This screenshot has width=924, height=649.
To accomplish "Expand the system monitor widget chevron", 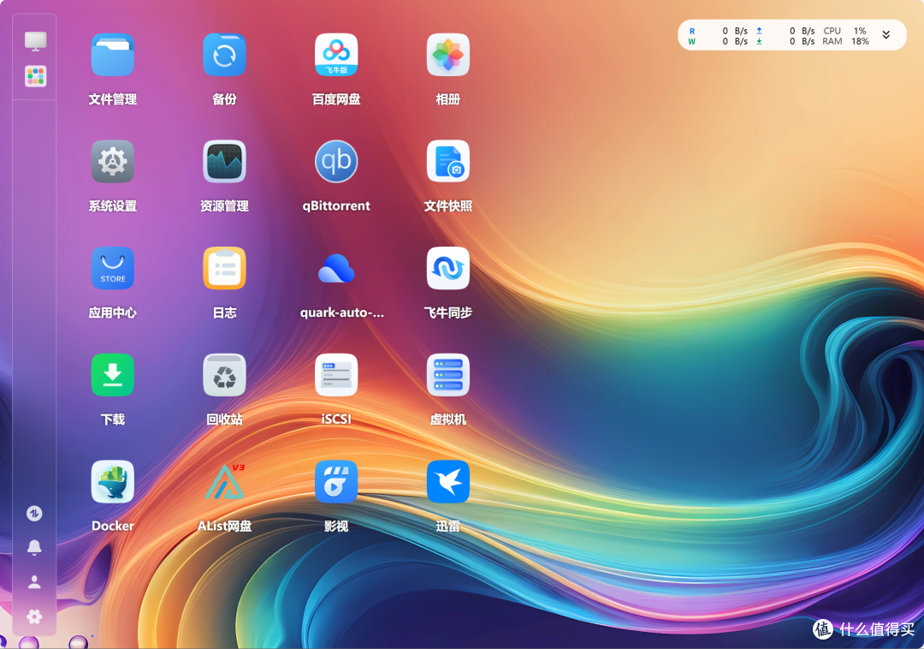I will (885, 35).
